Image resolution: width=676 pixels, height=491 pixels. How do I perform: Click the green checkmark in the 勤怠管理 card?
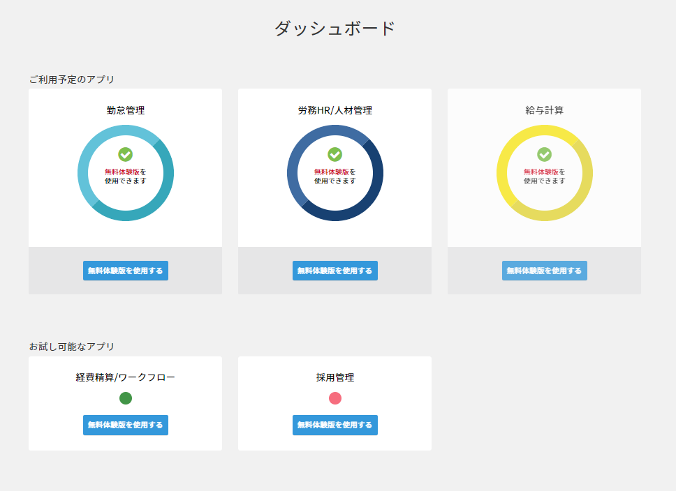click(126, 154)
